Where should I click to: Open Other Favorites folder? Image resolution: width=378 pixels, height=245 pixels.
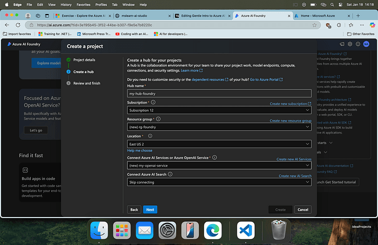coord(361,34)
